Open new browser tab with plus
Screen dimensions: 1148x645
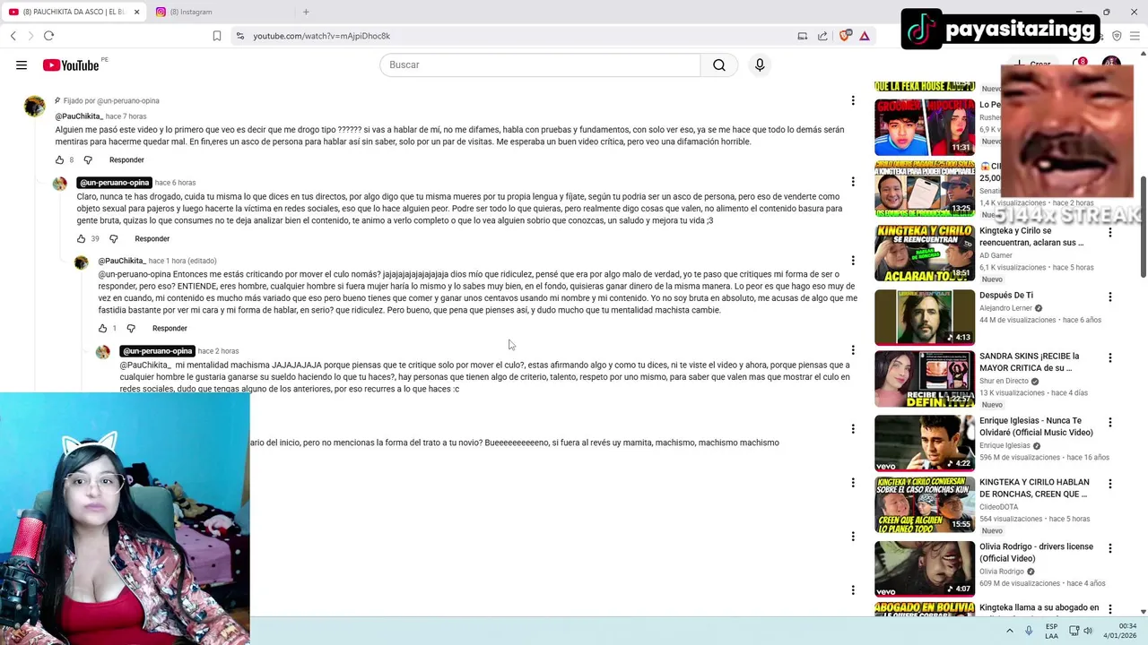point(306,12)
